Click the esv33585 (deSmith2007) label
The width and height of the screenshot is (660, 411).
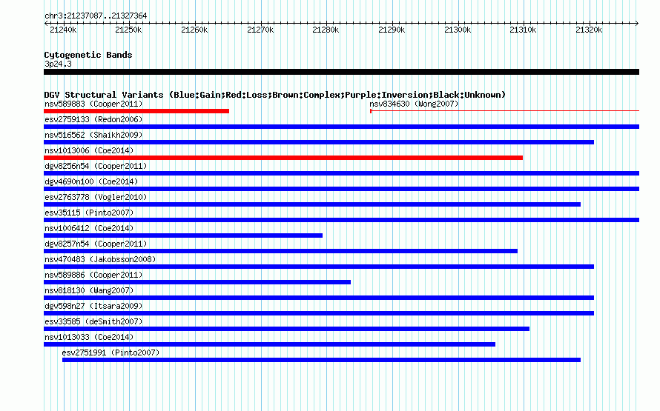click(93, 321)
